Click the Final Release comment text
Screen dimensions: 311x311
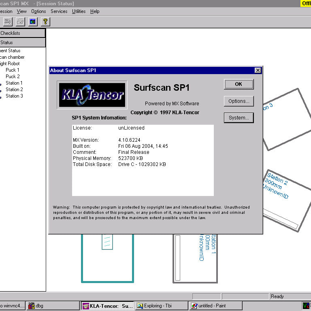pos(134,152)
